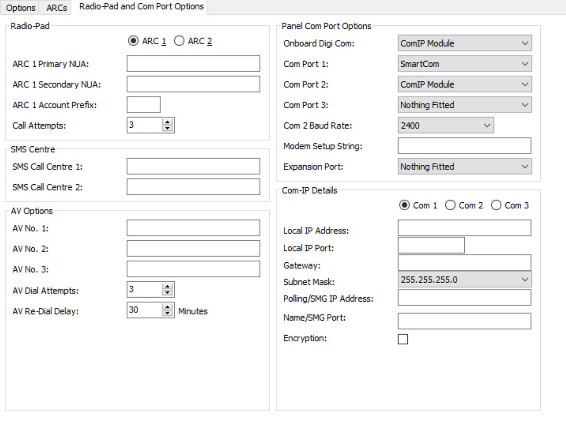The height and width of the screenshot is (442, 566).
Task: Increase AV Re-Dial Delay minutes
Action: (168, 307)
